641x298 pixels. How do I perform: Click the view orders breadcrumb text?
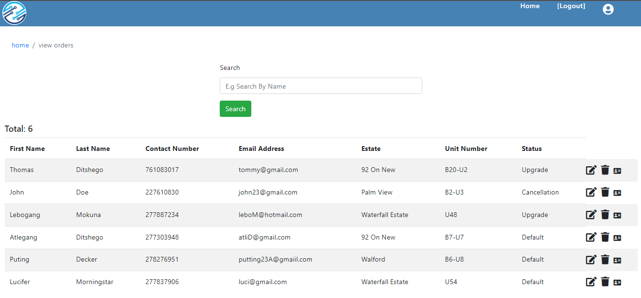tap(56, 45)
